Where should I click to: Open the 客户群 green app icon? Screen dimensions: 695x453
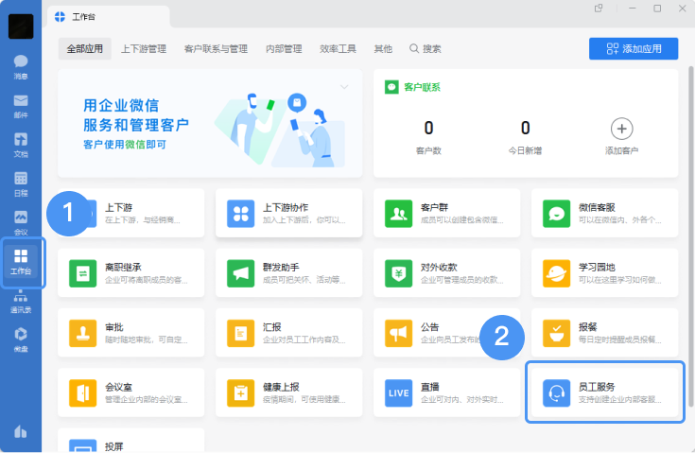click(398, 214)
